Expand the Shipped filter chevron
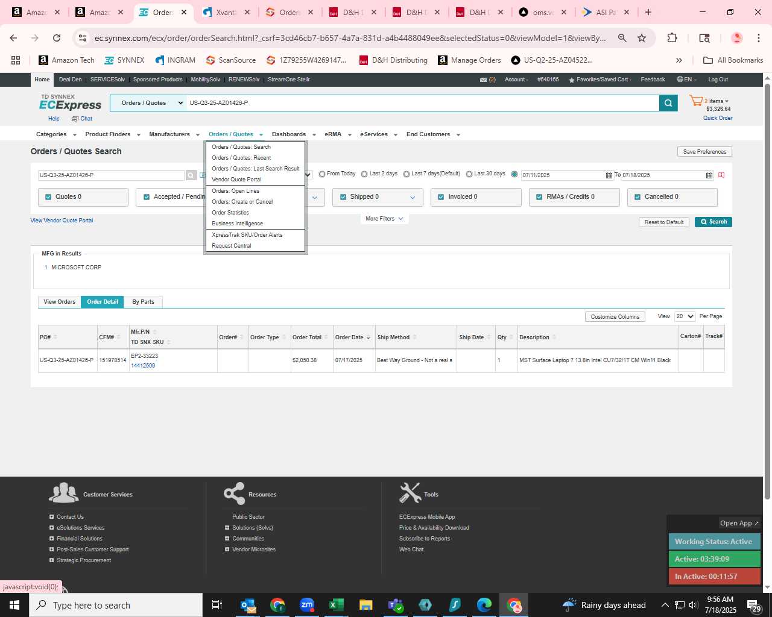This screenshot has height=617, width=772. (413, 198)
